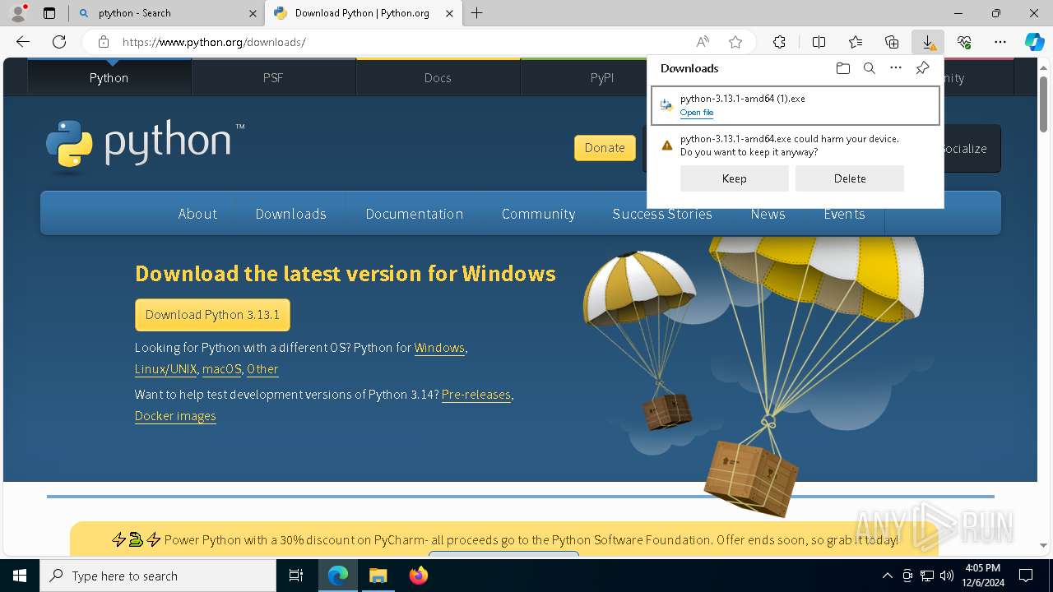
Task: Select the Download Python | Python.org tab
Action: point(364,13)
